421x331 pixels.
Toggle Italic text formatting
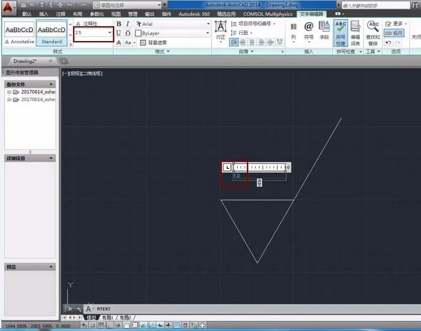128,24
